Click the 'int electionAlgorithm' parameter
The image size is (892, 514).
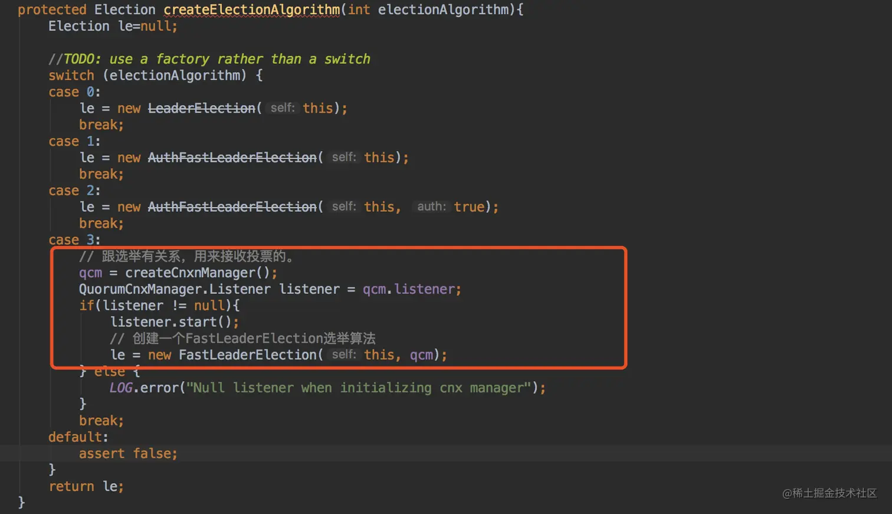pos(428,10)
